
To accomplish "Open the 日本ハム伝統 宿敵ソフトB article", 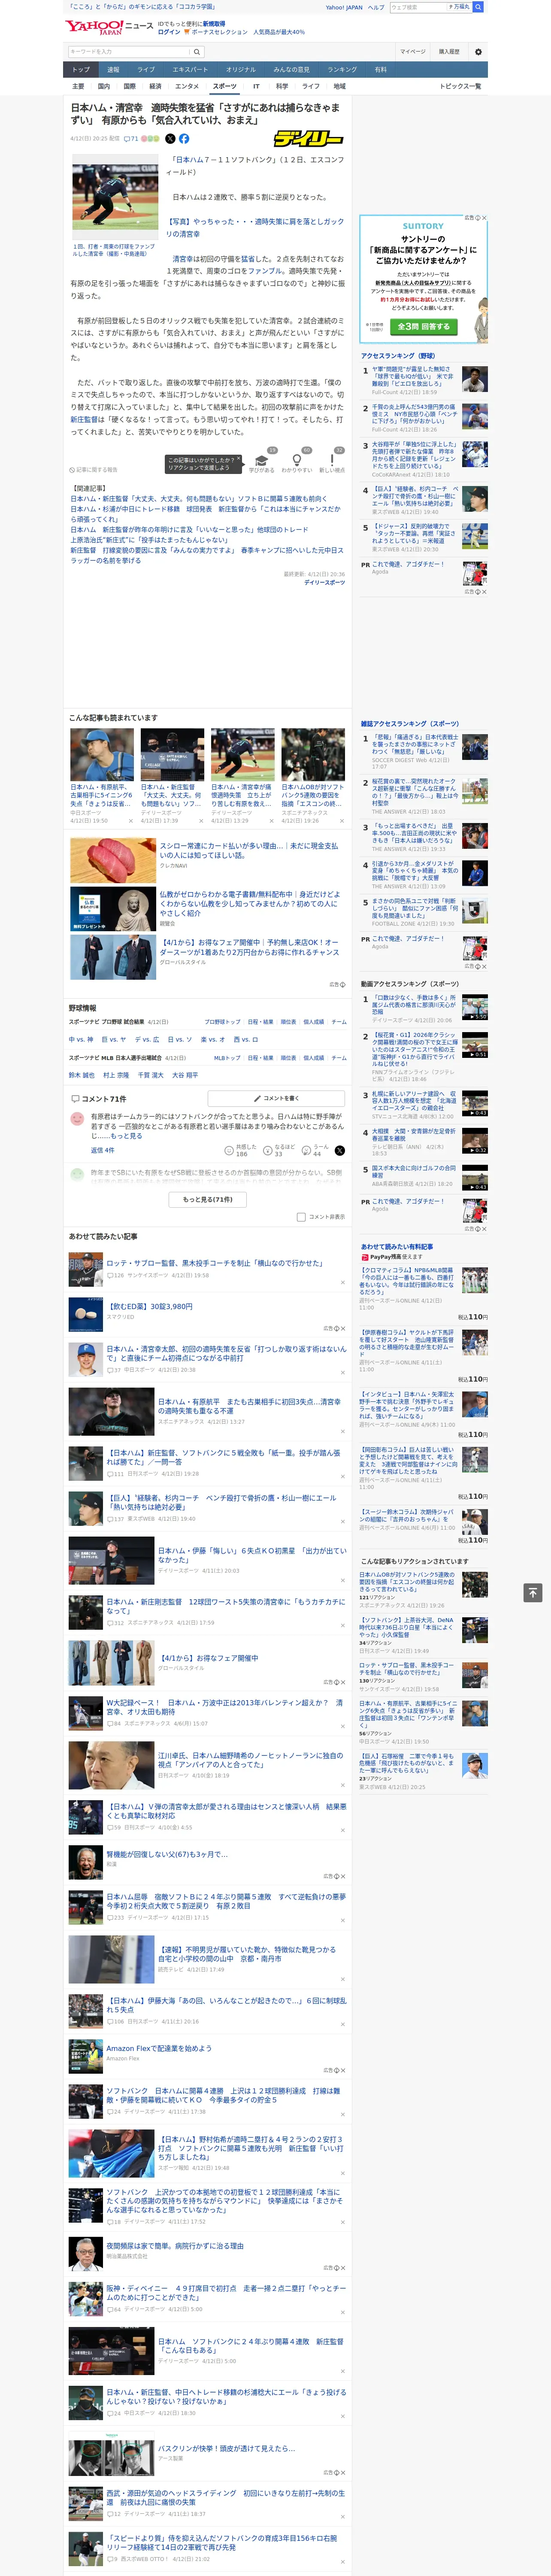I will pos(226,1901).
